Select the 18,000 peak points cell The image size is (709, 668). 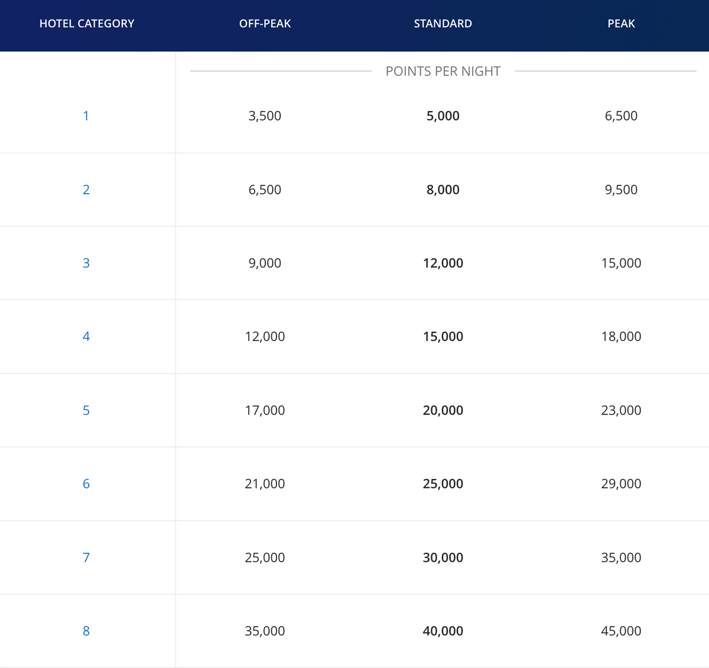pos(621,337)
